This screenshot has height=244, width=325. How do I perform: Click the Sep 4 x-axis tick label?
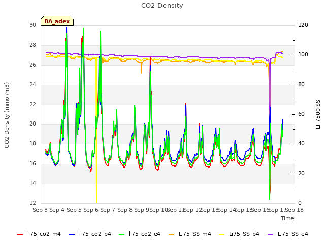coord(57,210)
